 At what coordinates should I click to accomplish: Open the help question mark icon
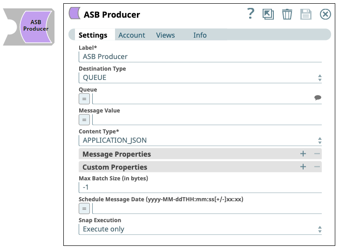click(x=251, y=13)
